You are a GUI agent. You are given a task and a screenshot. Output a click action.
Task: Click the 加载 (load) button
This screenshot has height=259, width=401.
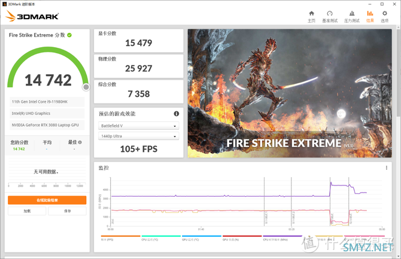[x=27, y=211]
